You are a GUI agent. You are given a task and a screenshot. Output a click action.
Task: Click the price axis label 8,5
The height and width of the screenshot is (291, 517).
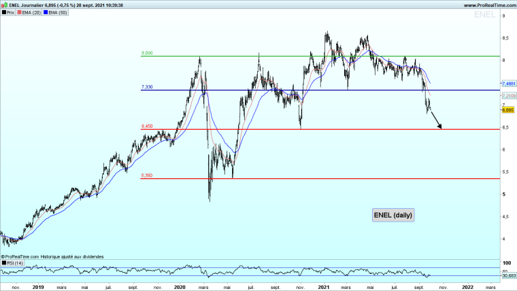[505, 38]
